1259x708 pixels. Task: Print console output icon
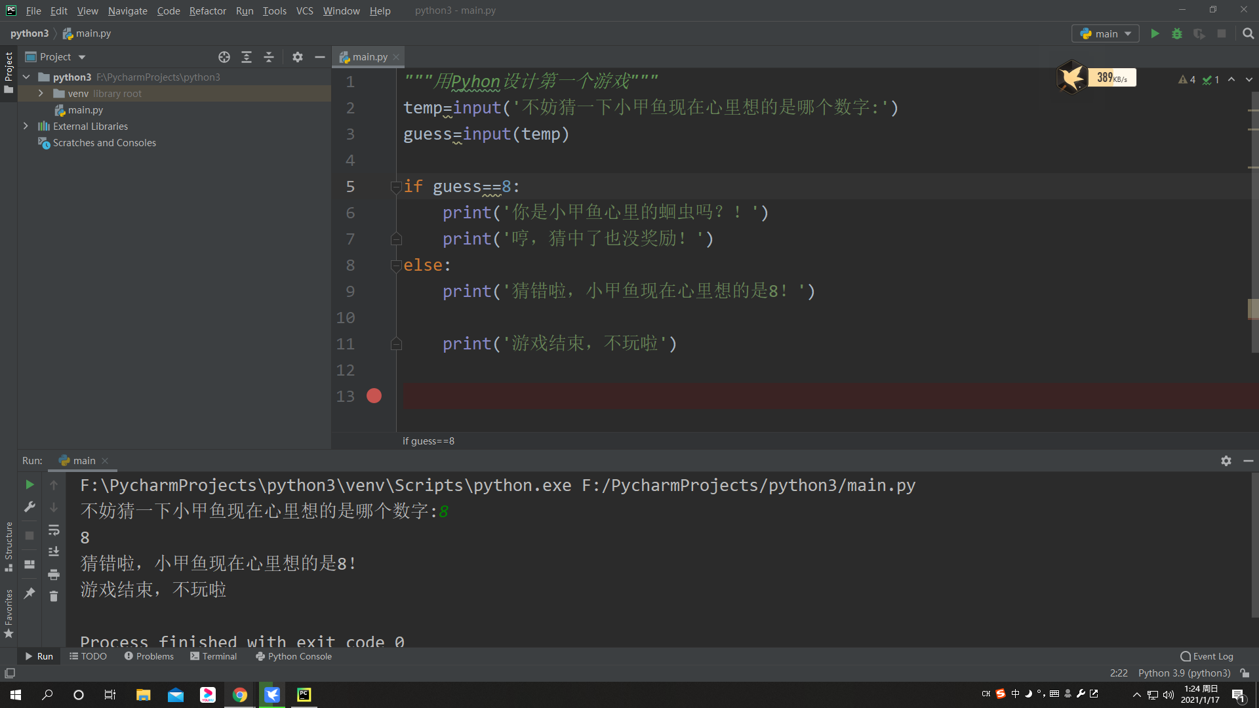click(54, 574)
